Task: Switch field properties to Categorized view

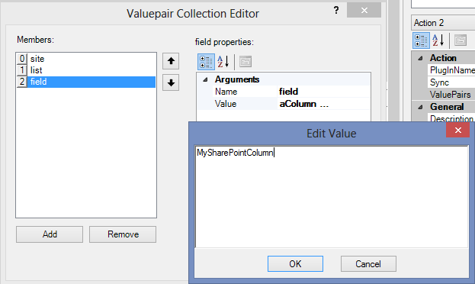Action: 207,62
